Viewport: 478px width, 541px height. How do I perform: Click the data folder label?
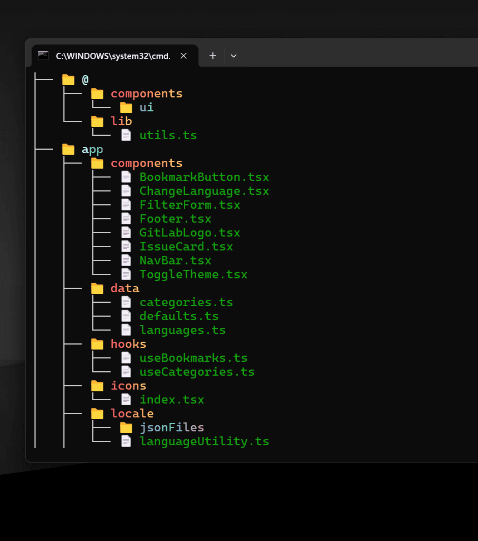click(125, 288)
